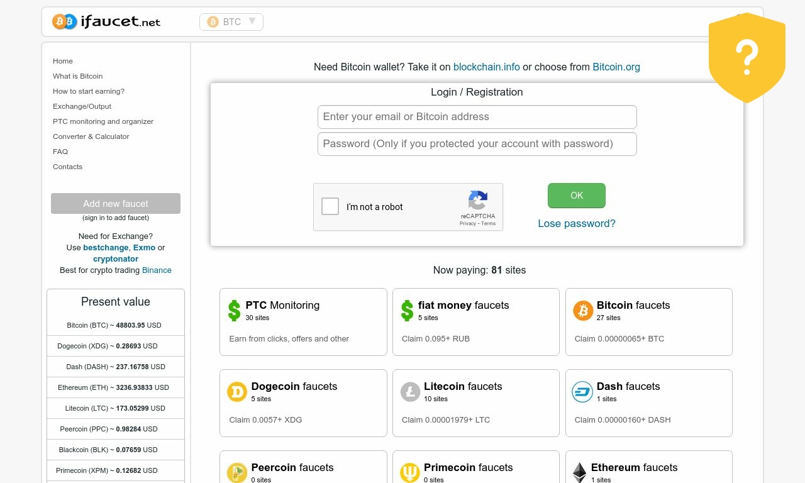Viewport: 805px width, 483px height.
Task: Click the reCAPTCHA Terms link
Action: (x=489, y=224)
